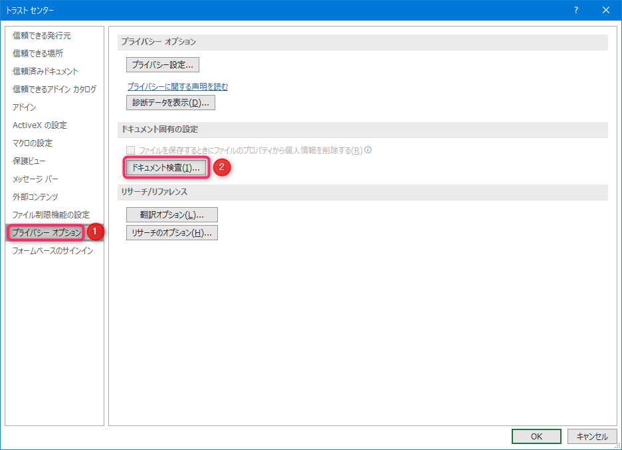622x450 pixels.
Task: Switch to マクロの設定
Action: pyautogui.click(x=33, y=143)
